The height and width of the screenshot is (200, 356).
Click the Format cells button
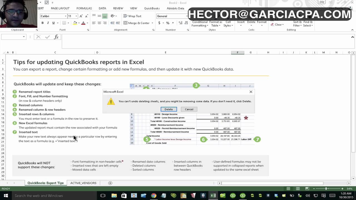click(262, 24)
